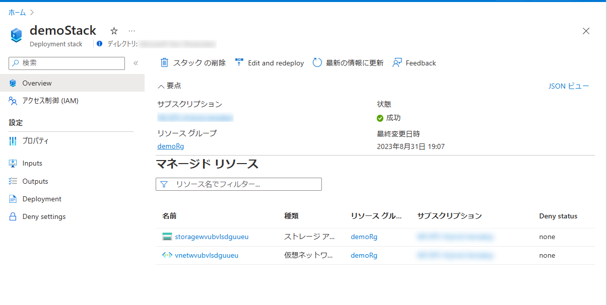The width and height of the screenshot is (607, 305).
Task: Close the demoStack blade with X
Action: click(586, 31)
